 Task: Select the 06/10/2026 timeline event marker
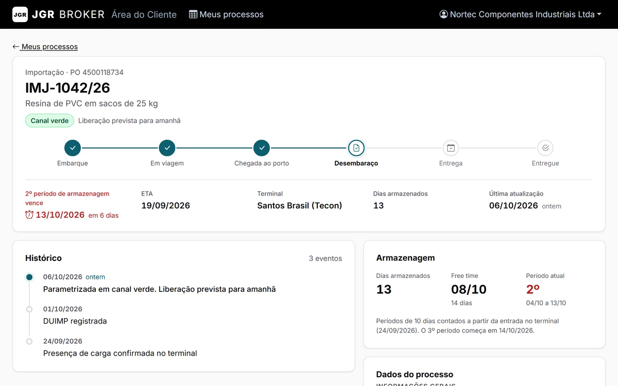(x=29, y=277)
